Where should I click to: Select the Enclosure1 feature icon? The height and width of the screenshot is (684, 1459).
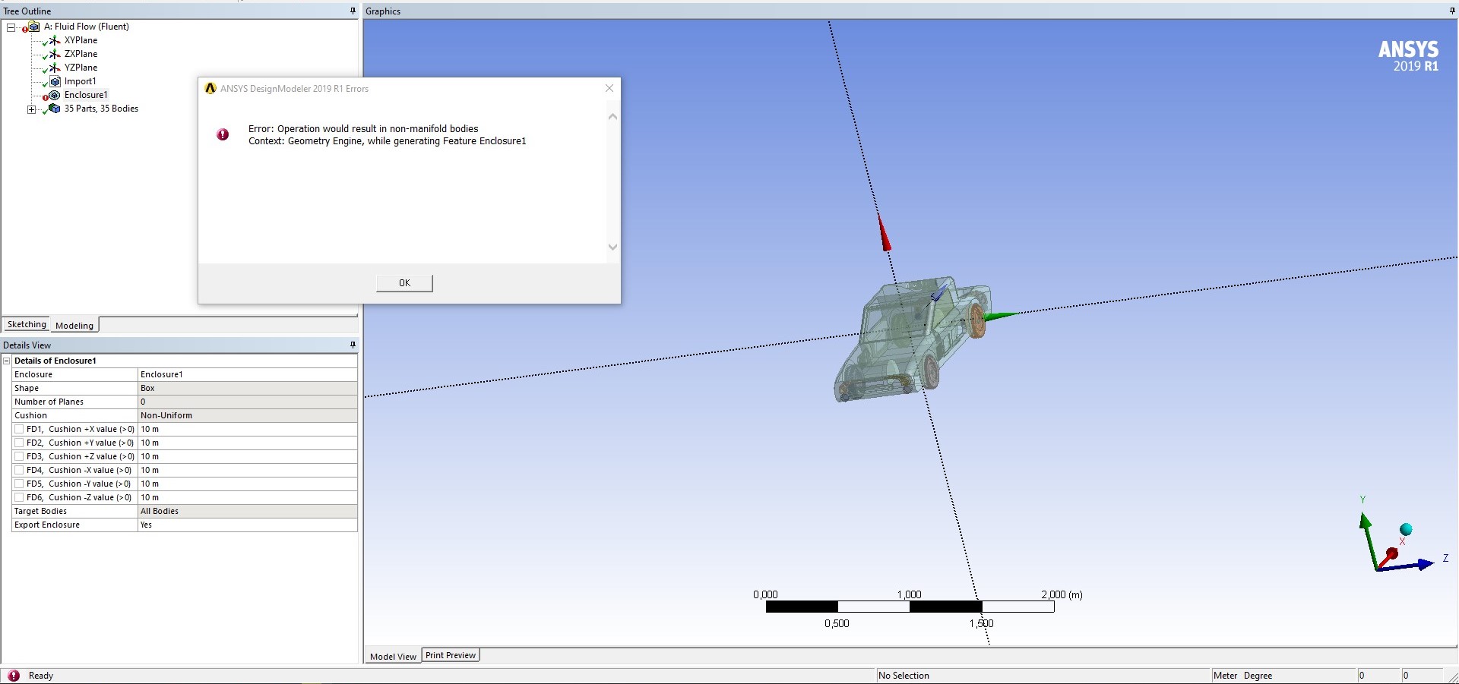tap(54, 95)
